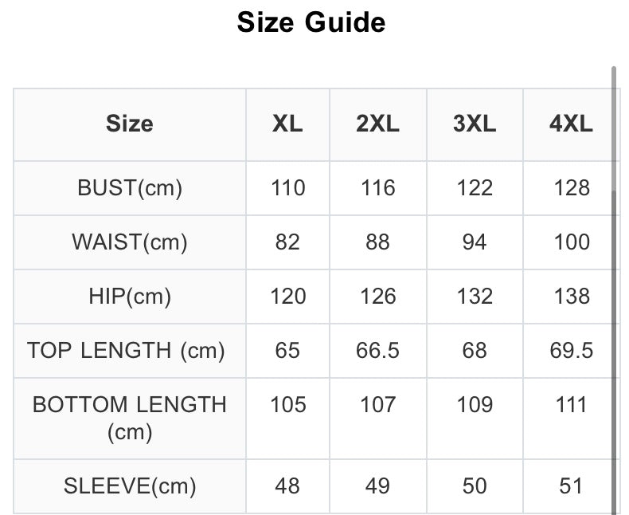Click the Size header cell
Viewport: 629px width, 515px height.
point(129,124)
